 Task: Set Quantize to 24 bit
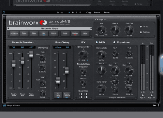click(87, 97)
